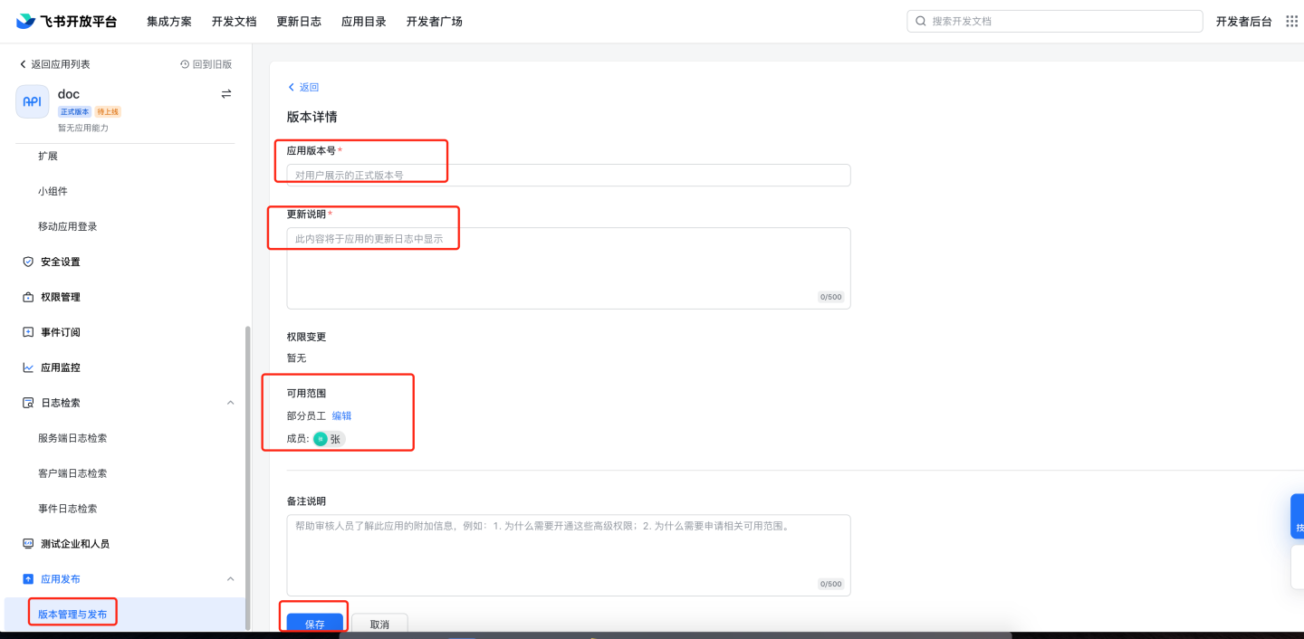Screen dimensions: 1304x639
Task: Open 权限管理 in sidebar
Action: (60, 297)
